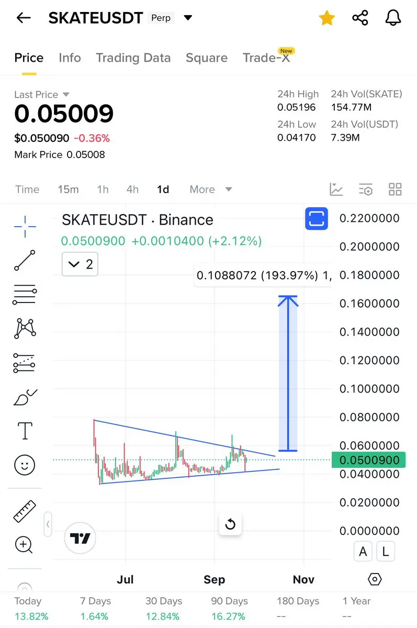The width and height of the screenshot is (417, 628).
Task: Select the zoom in magnifier tool
Action: tap(24, 545)
